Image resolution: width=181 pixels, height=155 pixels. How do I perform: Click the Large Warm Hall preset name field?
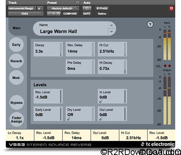(x=71, y=29)
